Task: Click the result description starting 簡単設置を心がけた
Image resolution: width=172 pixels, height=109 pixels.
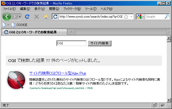Action: tap(95, 81)
